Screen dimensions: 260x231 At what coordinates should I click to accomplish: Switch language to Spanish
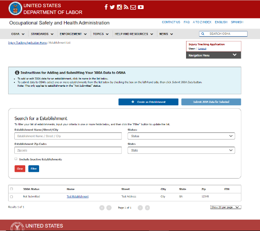(237, 22)
